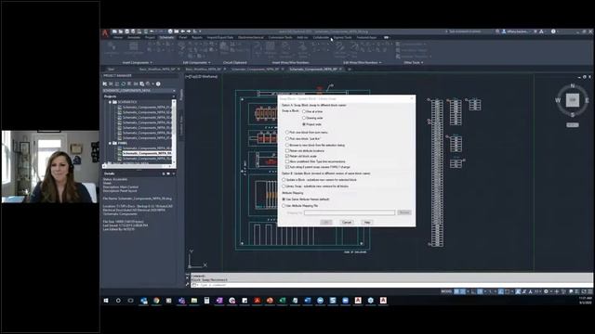Open the AutoCAD application menu logo button
Screen dimensions: 595x334
[x=105, y=33]
